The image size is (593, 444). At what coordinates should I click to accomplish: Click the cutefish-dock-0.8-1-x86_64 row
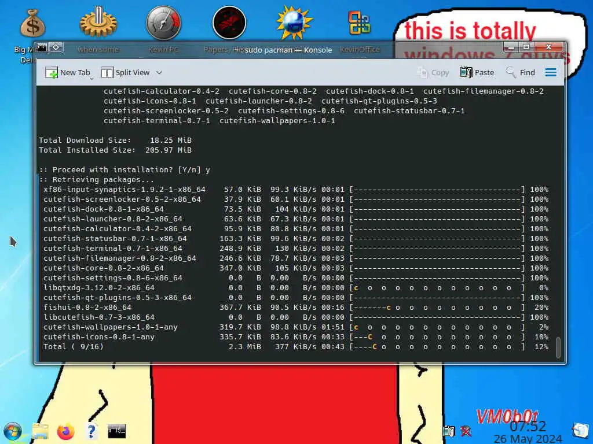296,209
